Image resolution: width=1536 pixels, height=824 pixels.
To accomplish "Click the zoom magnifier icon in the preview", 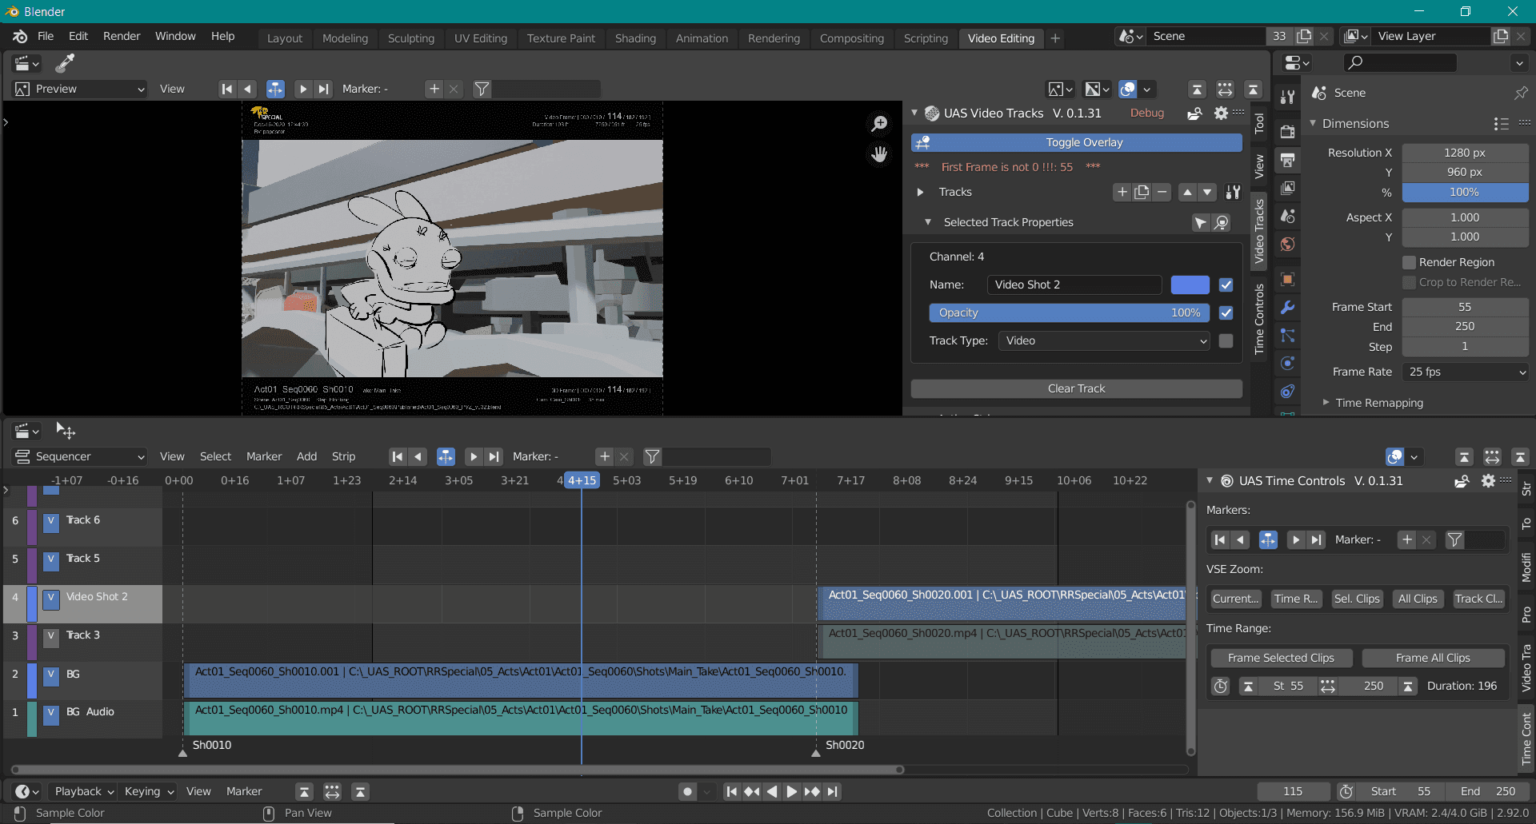I will [878, 122].
